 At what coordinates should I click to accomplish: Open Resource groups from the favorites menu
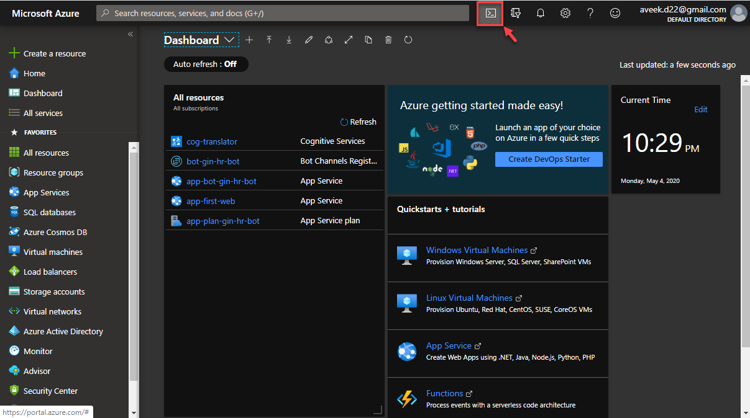(x=53, y=172)
